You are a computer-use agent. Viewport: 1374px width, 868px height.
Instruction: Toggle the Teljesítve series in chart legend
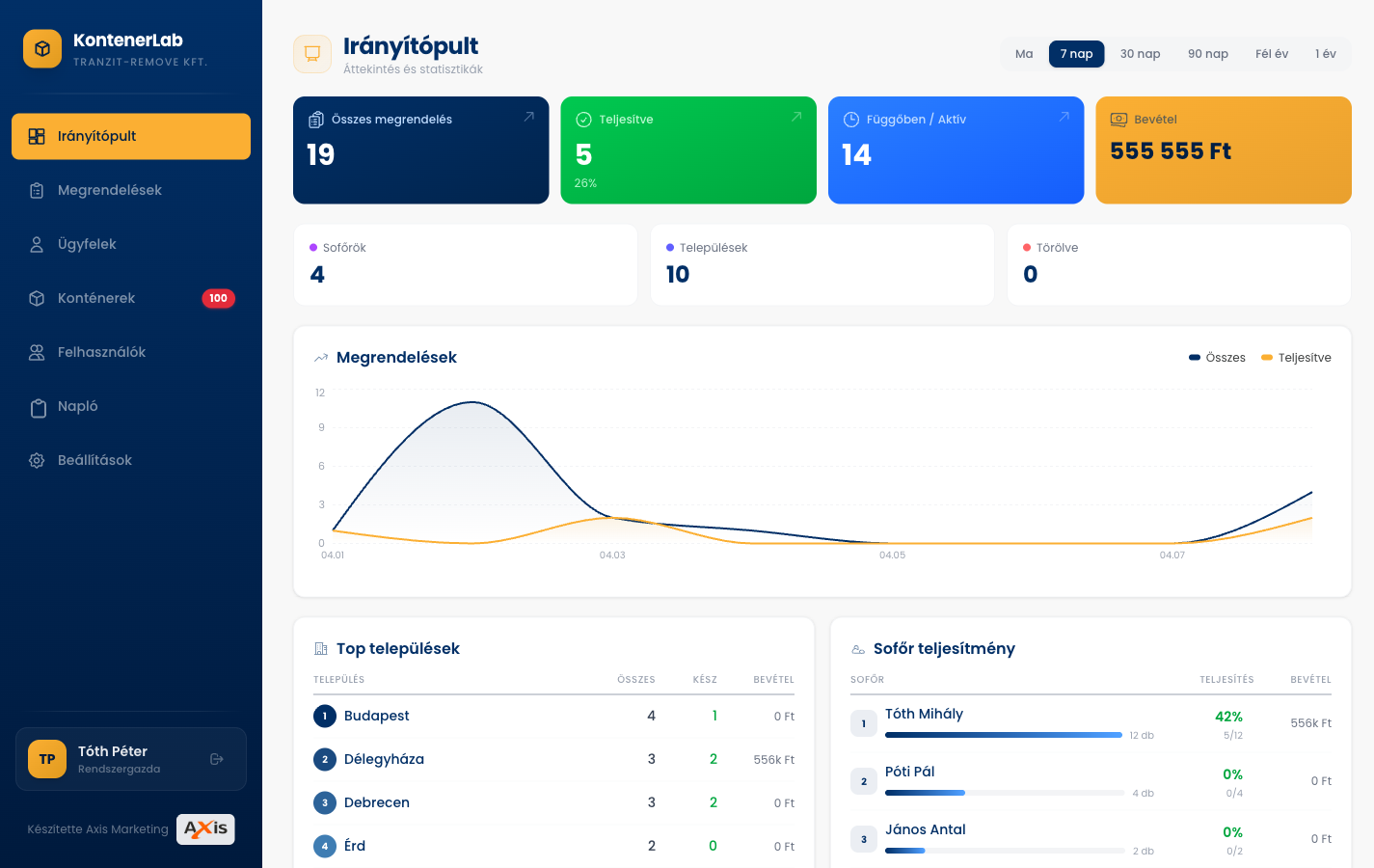(x=1296, y=358)
